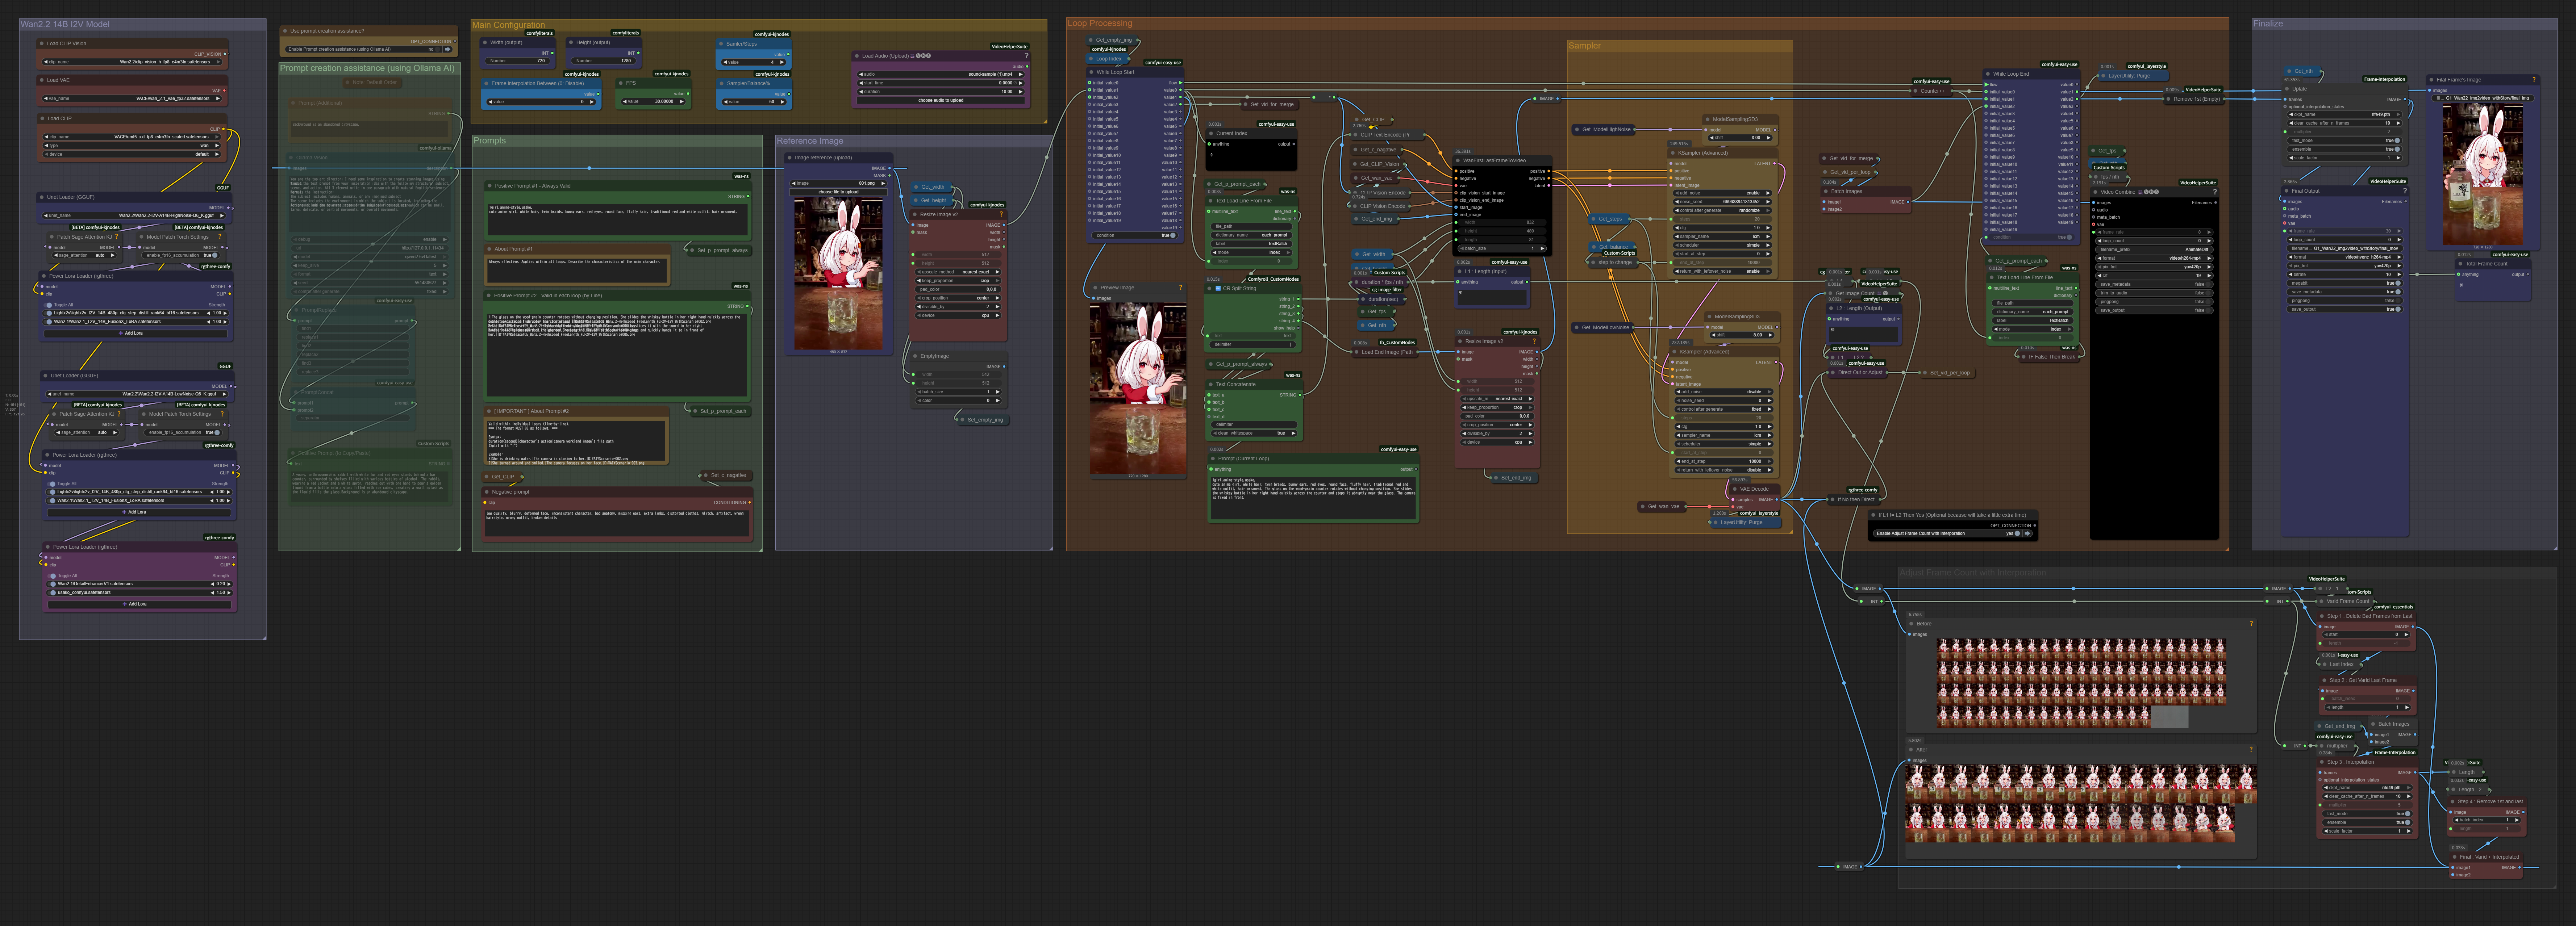The height and width of the screenshot is (926, 2576).
Task: Open unet_name dropdown for HighNoise GGUF model
Action: [133, 215]
